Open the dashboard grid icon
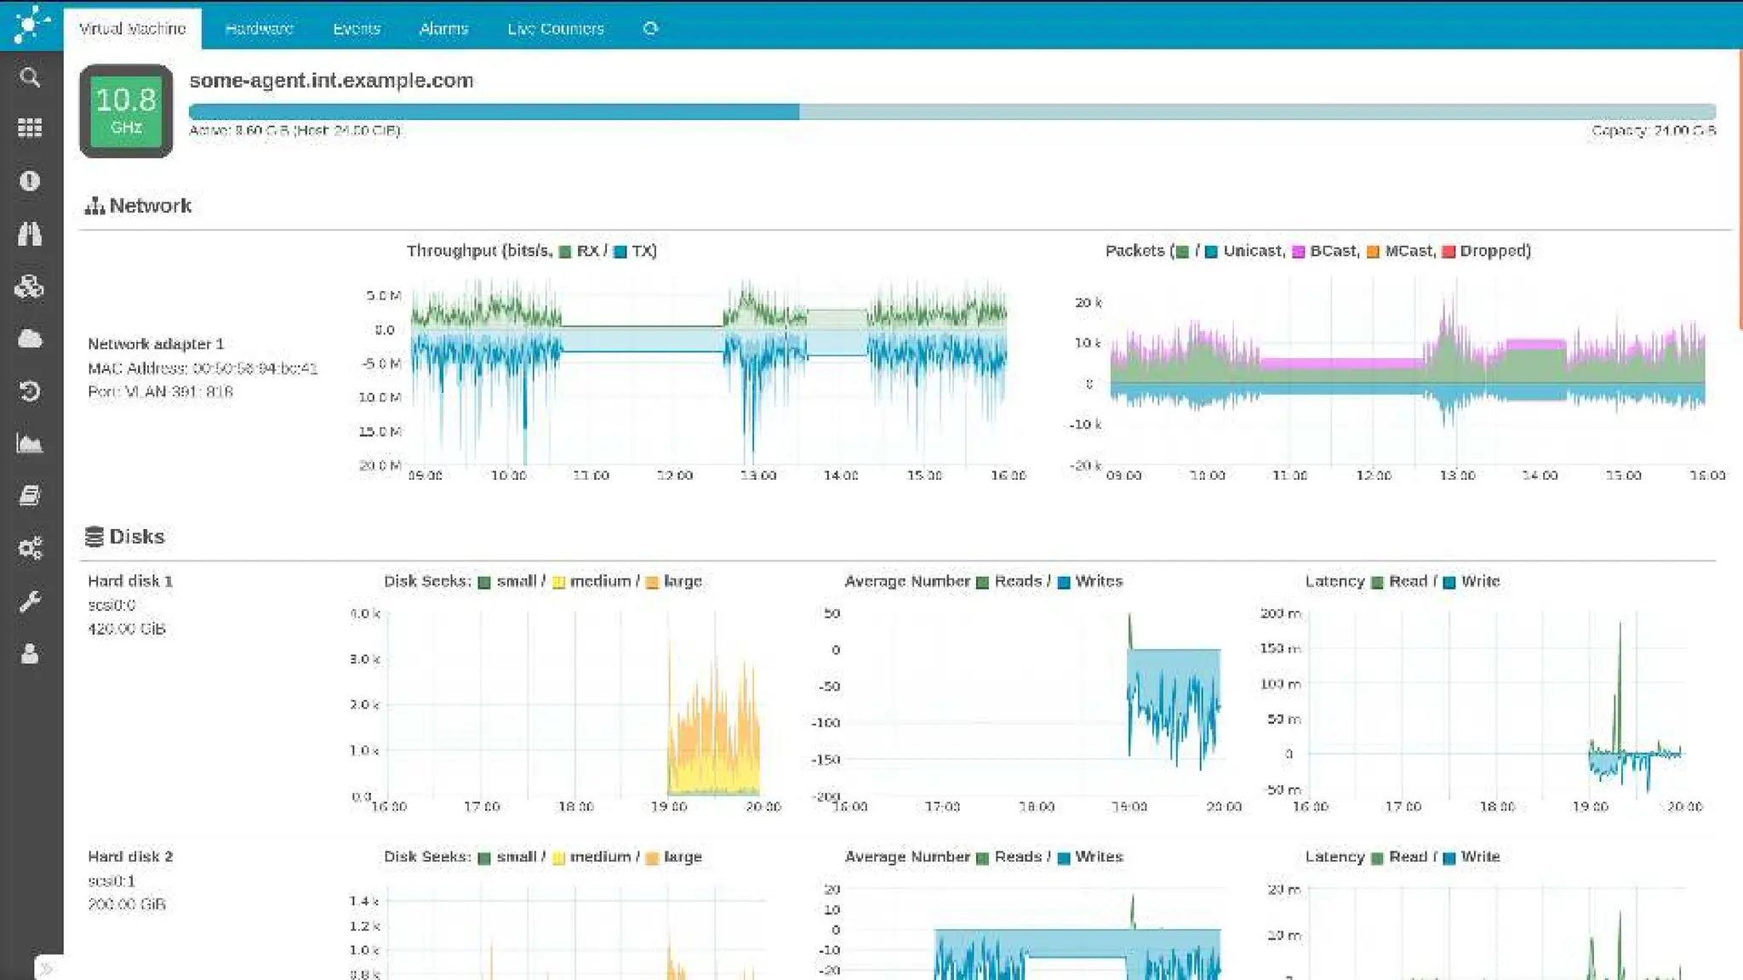The width and height of the screenshot is (1743, 980). [x=30, y=128]
